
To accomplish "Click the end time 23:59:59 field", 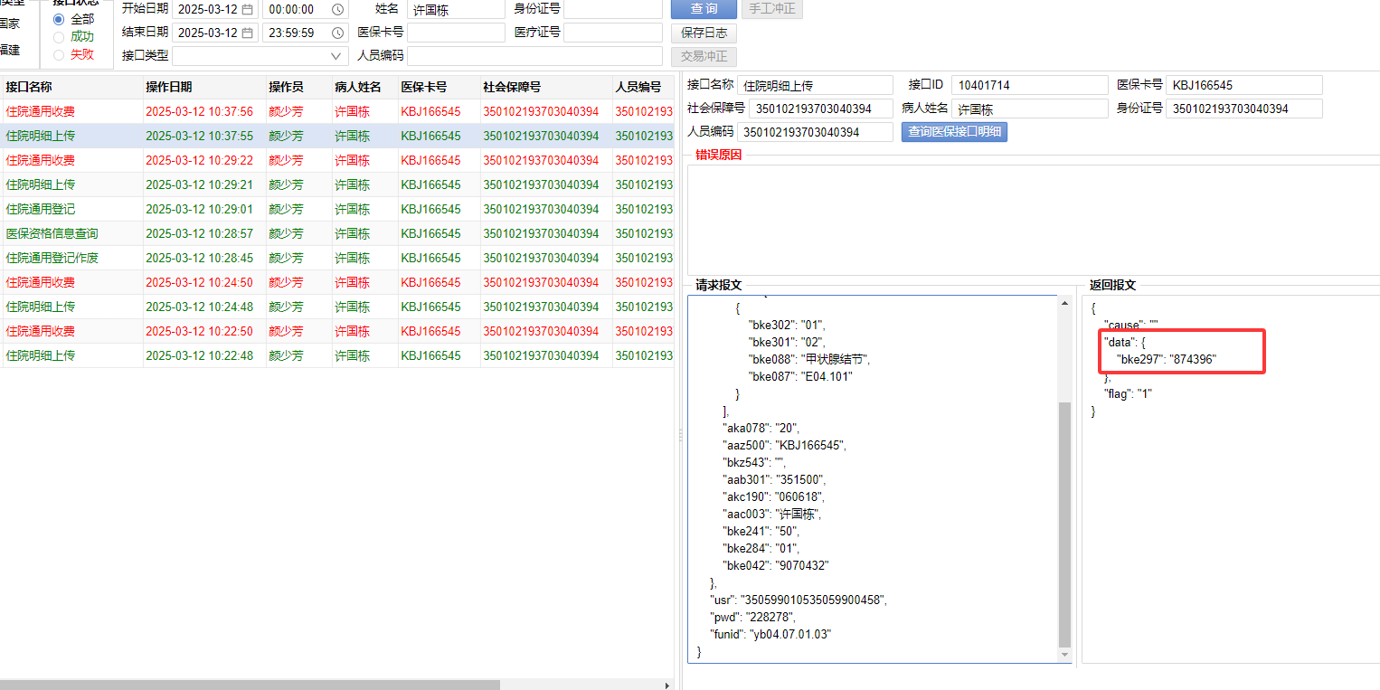I will 305,33.
